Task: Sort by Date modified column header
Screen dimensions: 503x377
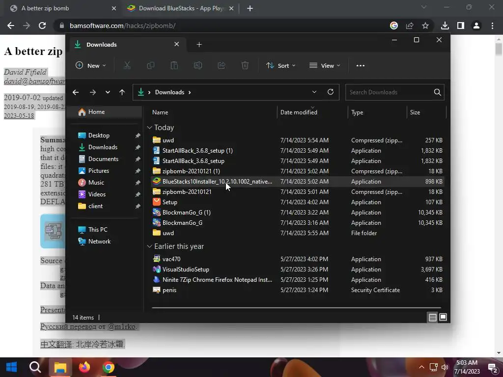Action: point(312,112)
